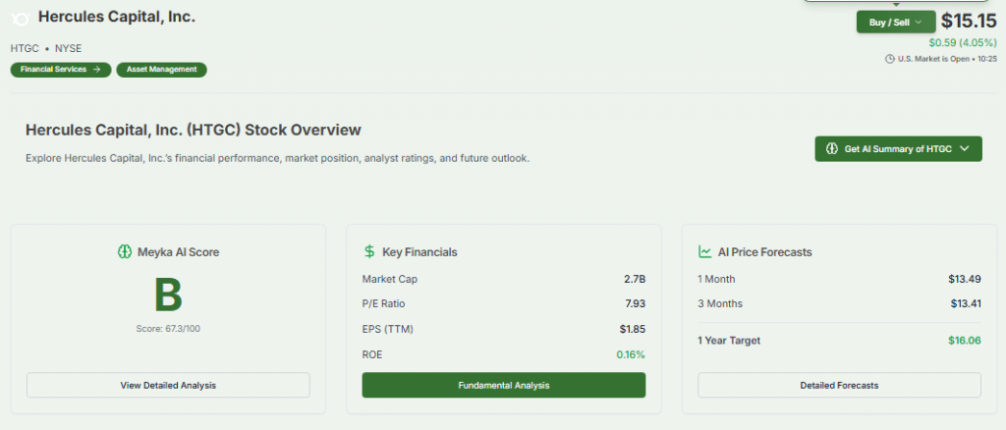Click Detailed Forecasts button
This screenshot has width=1006, height=430.
[839, 385]
